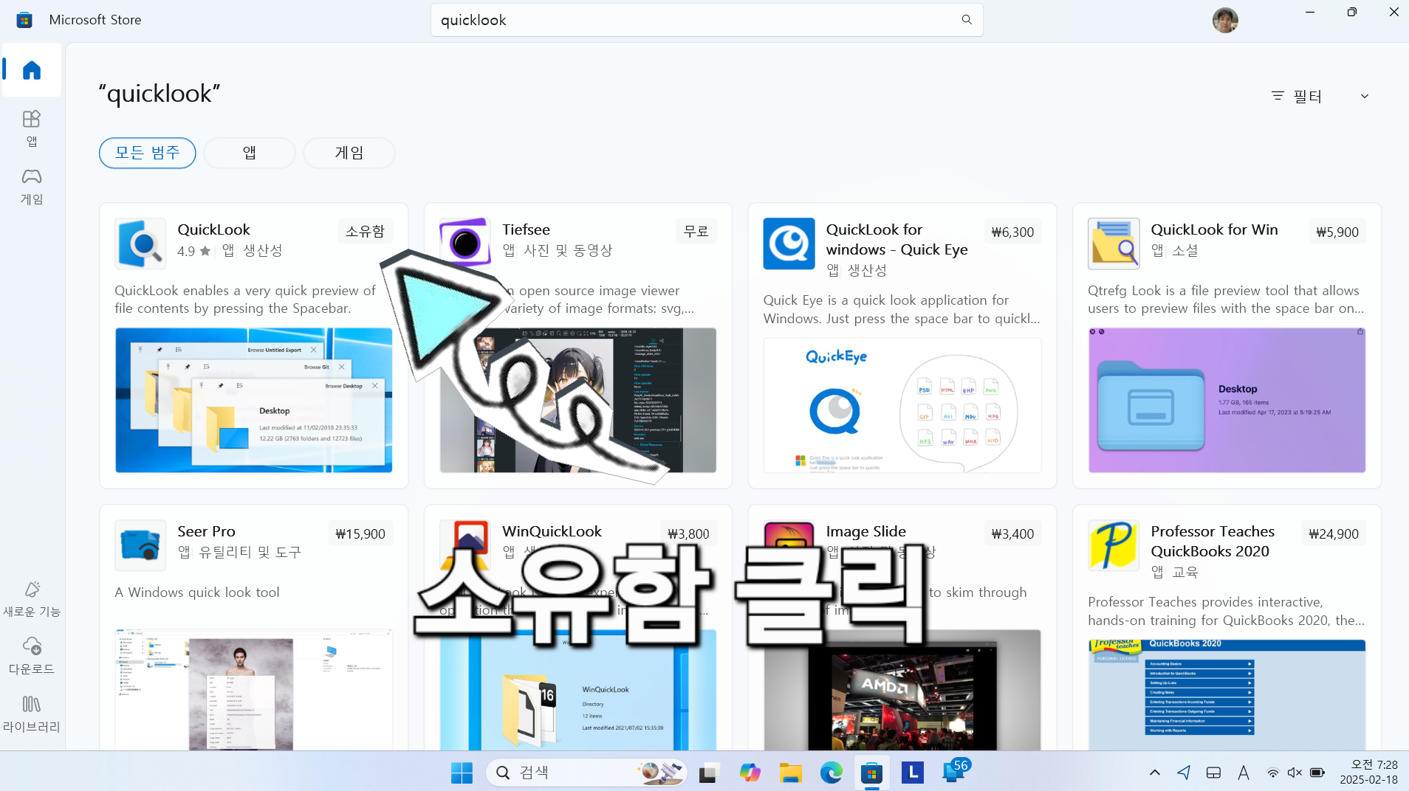Click the search magnifier icon in the search box
1409x791 pixels.
967,20
